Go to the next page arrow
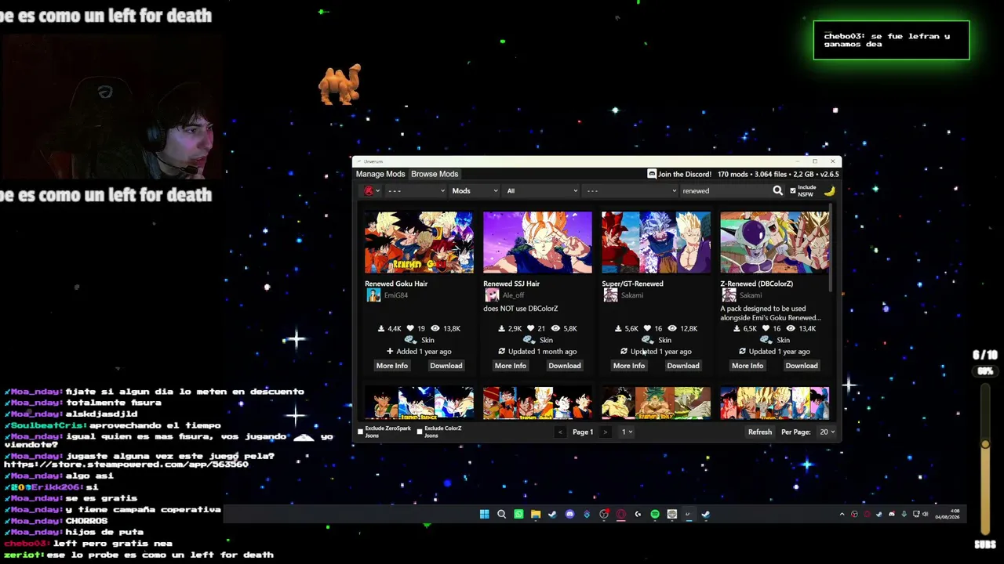 pyautogui.click(x=606, y=432)
